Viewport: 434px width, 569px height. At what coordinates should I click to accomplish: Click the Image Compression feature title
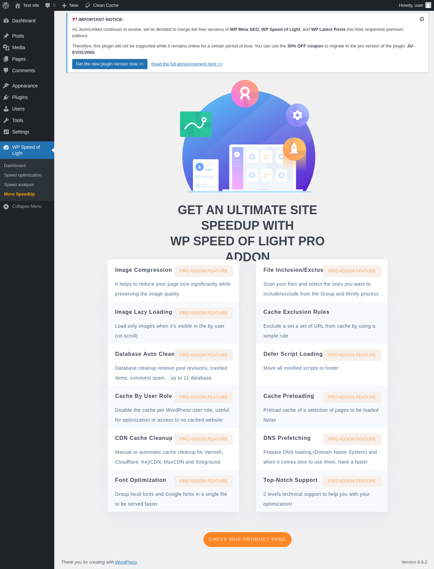click(x=143, y=270)
